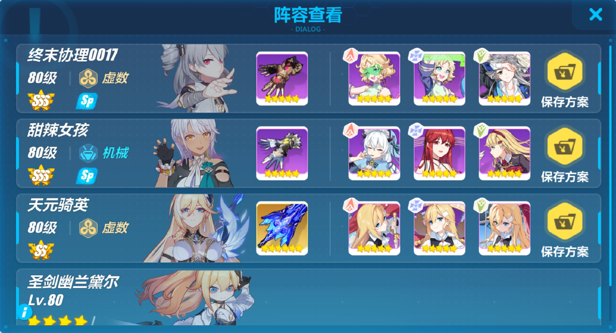Image resolution: width=616 pixels, height=333 pixels.
Task: Open the brown gauntlet weapon icon for 终末协理0017
Action: (x=282, y=79)
